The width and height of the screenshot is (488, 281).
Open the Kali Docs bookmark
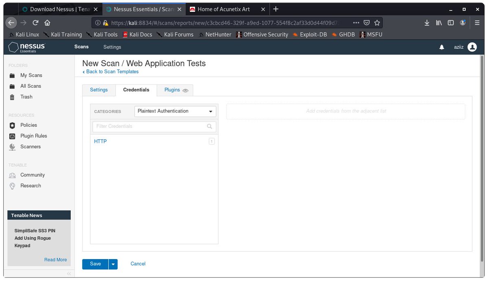pyautogui.click(x=137, y=35)
